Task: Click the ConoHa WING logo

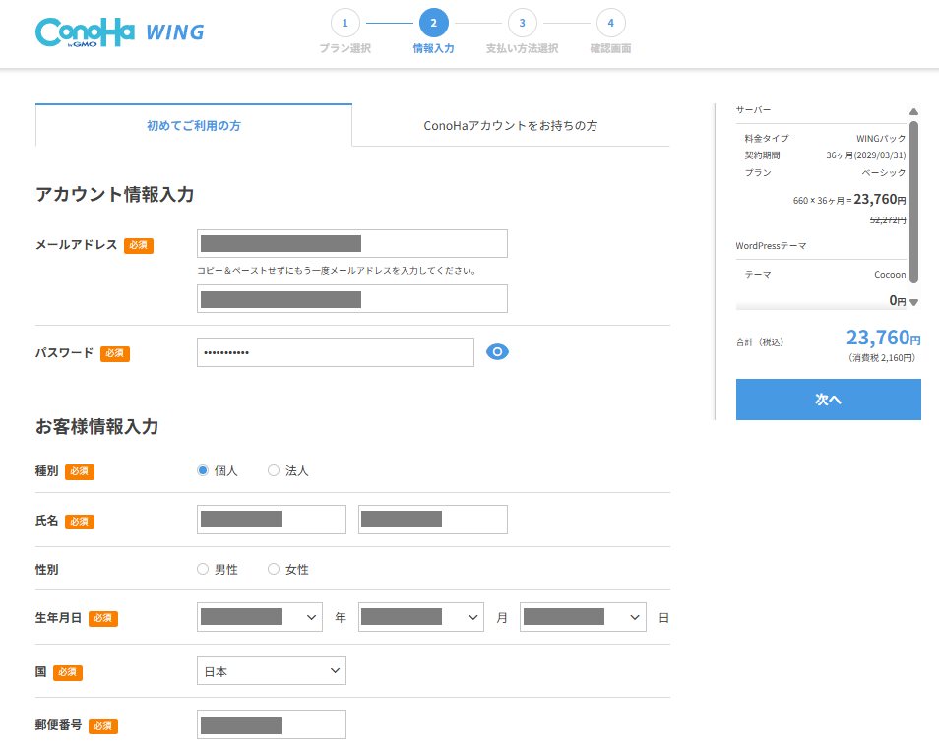Action: click(118, 31)
